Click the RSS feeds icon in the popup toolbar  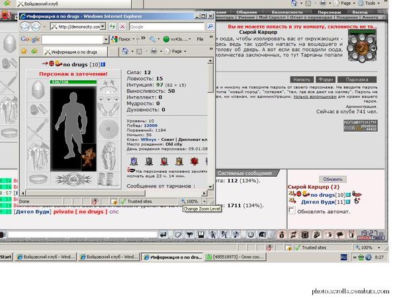click(x=139, y=52)
